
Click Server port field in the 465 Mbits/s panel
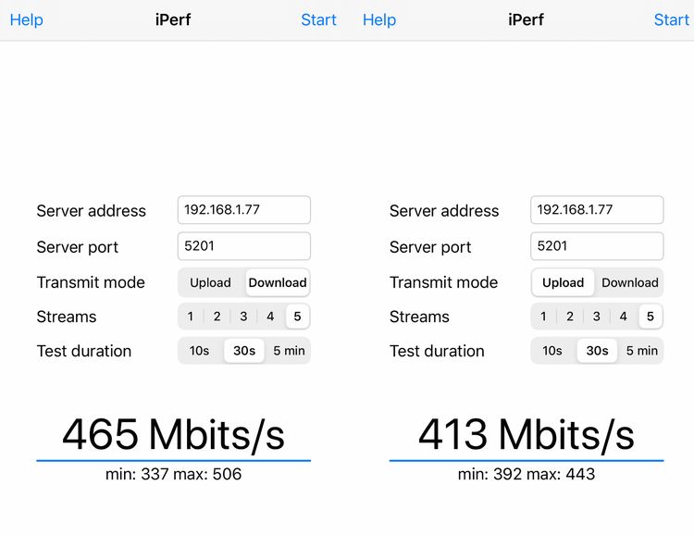pyautogui.click(x=243, y=246)
